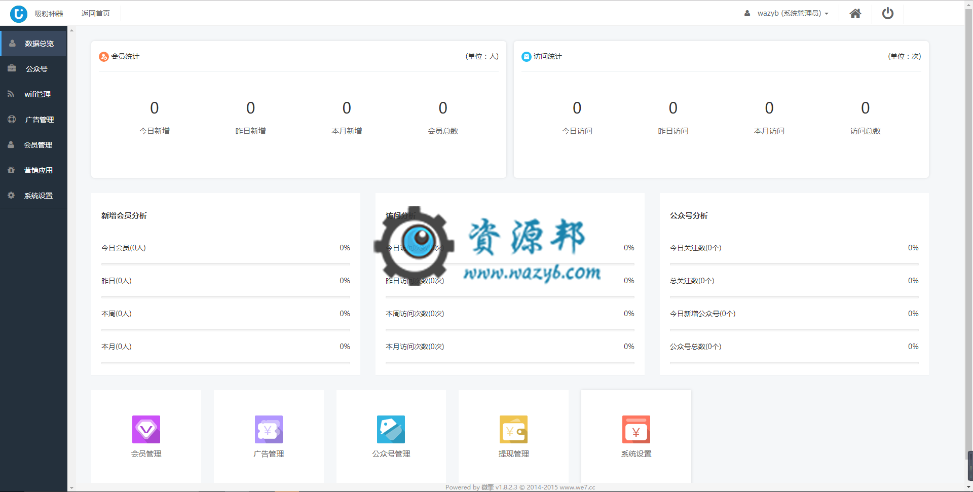973x492 pixels.
Task: Click the 提现管理 shortcut card label
Action: point(514,454)
